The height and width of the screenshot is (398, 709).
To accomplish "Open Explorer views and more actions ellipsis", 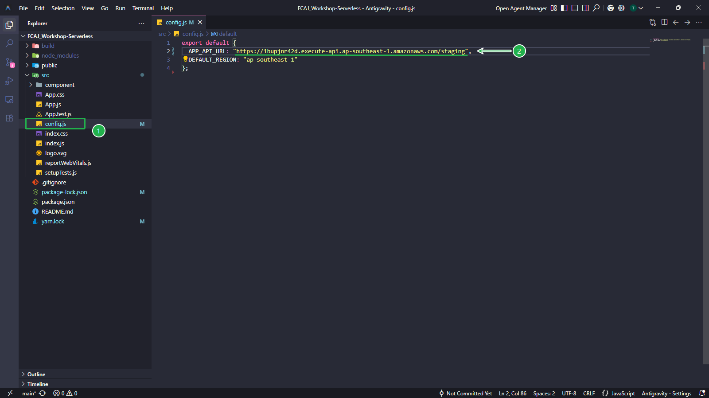I will tap(141, 23).
